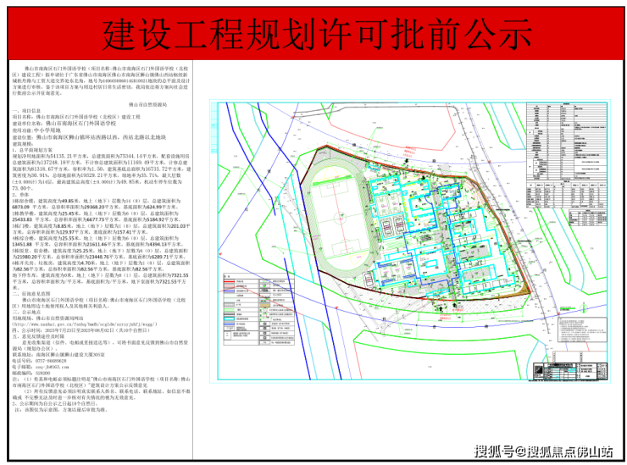Select the bold value 13451.88
Image resolution: width=627 pixels, height=465 pixels.
22,244
